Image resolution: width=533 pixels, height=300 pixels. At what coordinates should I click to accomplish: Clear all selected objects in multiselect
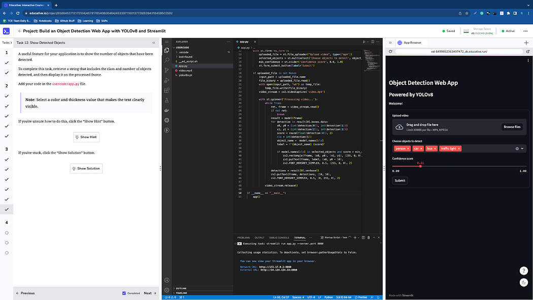[517, 148]
